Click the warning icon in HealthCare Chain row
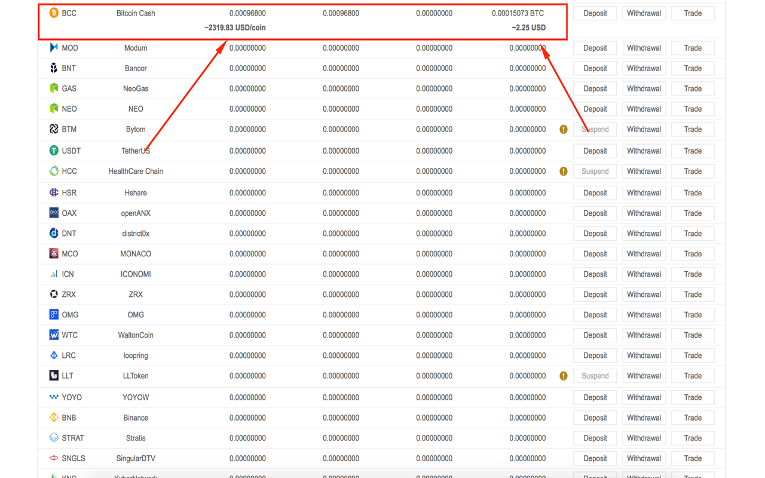This screenshot has width=765, height=478. [563, 171]
